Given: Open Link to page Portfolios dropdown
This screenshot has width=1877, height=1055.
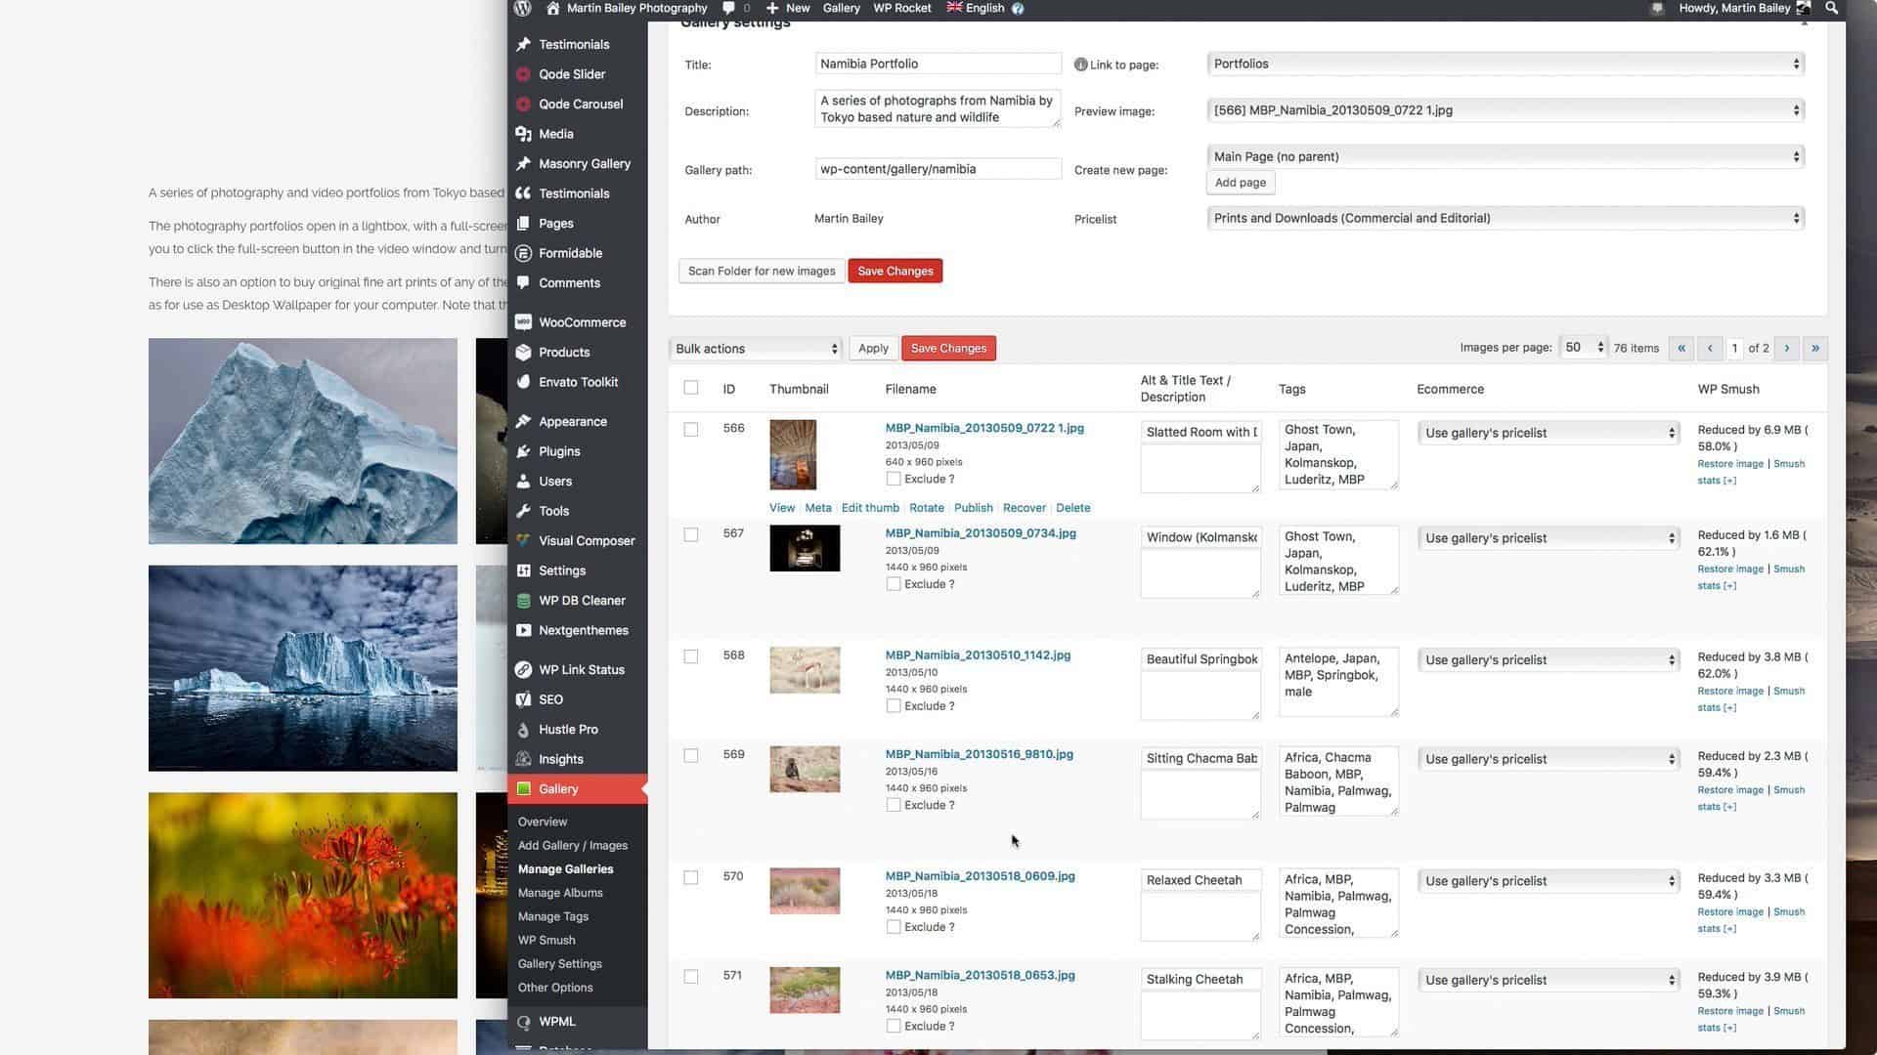Looking at the screenshot, I should [1504, 63].
